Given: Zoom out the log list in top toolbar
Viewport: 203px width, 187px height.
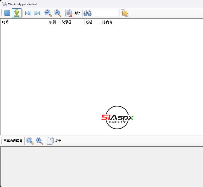Looking at the screenshot, I should [x=48, y=13].
